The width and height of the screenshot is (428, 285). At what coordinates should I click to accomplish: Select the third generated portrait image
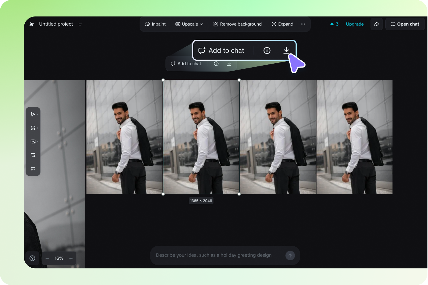tap(278, 137)
